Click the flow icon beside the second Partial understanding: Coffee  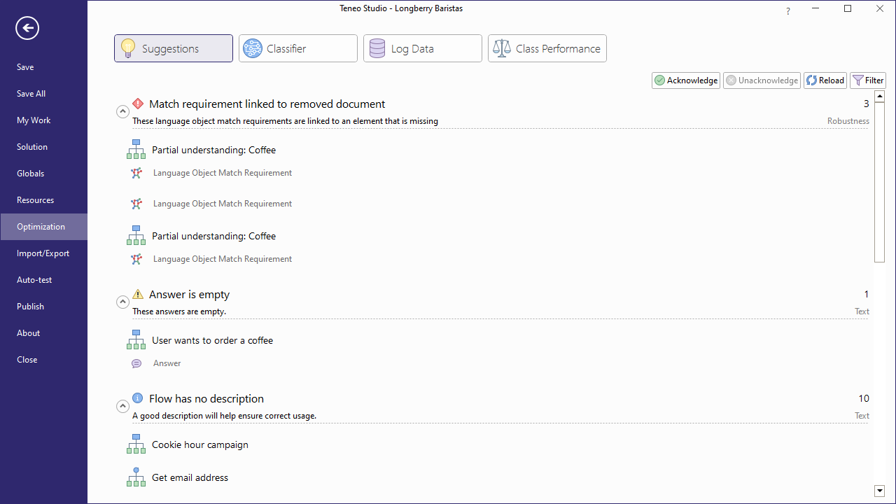(136, 235)
